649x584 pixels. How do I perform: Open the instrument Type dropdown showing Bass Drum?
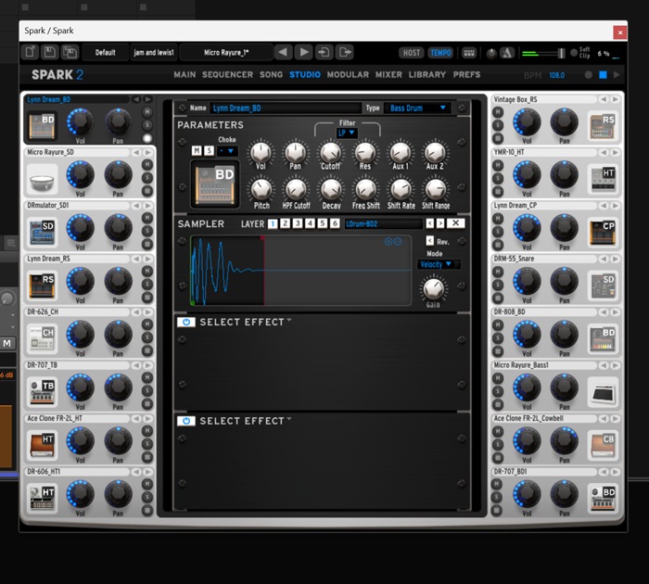(x=417, y=108)
